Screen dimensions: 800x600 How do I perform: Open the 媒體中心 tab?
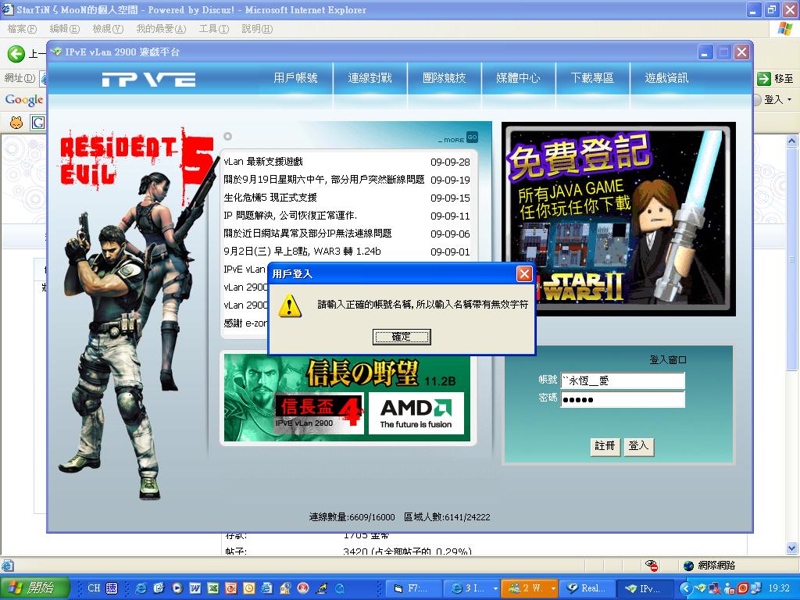(518, 78)
